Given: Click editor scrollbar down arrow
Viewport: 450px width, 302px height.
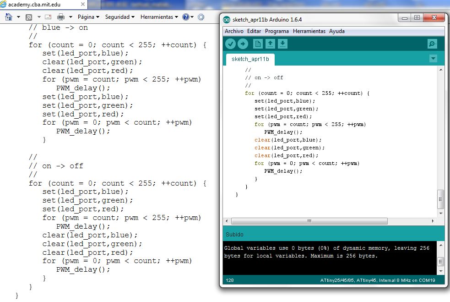Looking at the screenshot, I should click(x=441, y=214).
